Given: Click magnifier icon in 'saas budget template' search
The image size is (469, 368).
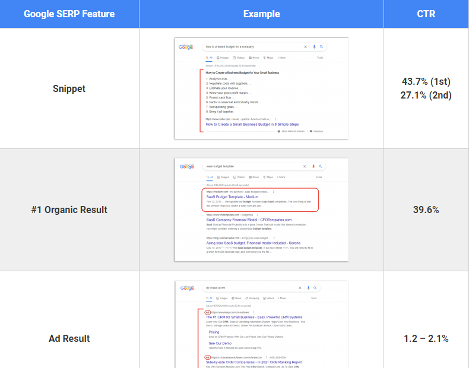Looking at the screenshot, I should point(321,166).
